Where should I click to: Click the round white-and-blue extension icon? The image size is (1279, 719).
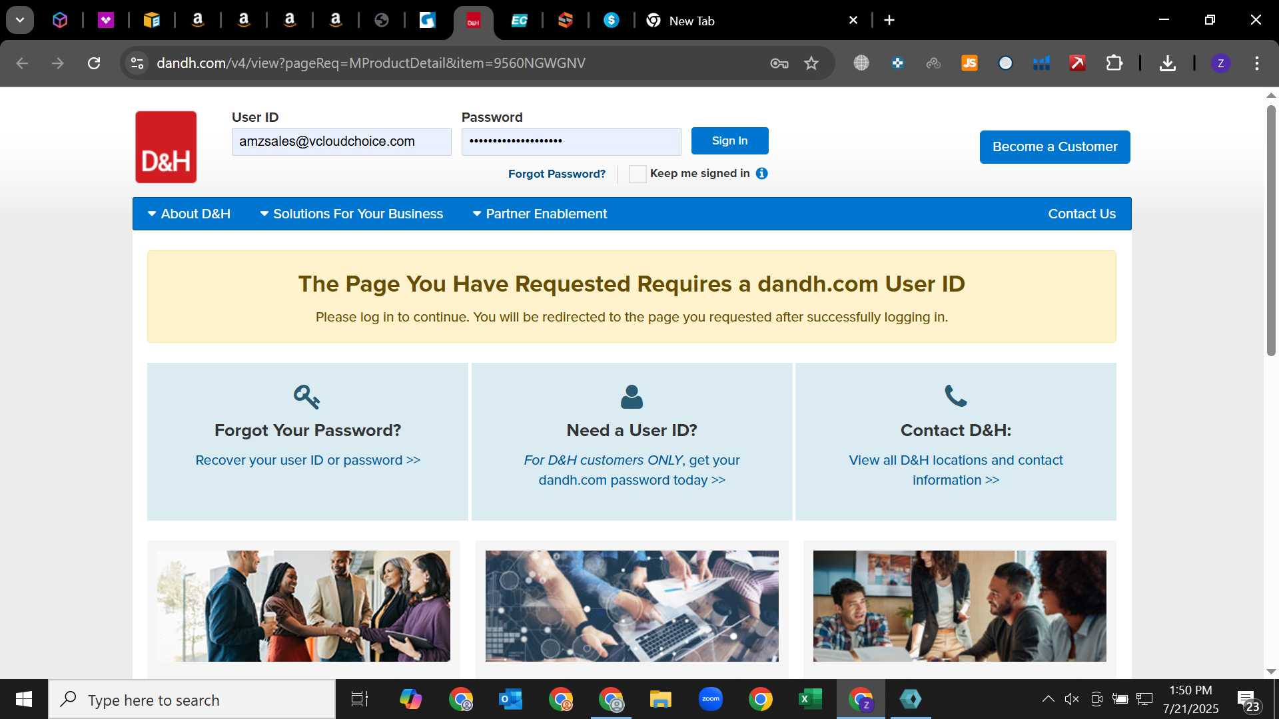point(1005,63)
